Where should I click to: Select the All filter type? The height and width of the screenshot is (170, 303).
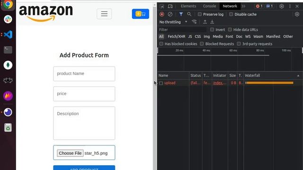[161, 36]
